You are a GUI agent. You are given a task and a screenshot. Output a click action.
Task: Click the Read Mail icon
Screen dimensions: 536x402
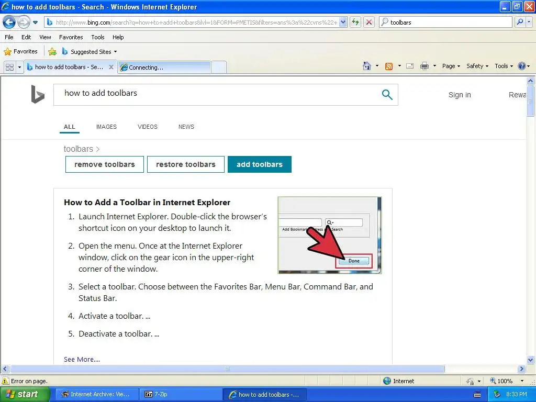410,66
